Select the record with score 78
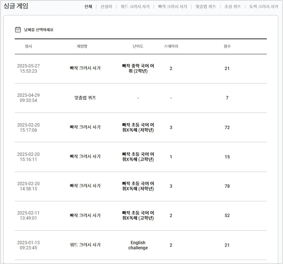The width and height of the screenshot is (283, 264). [x=141, y=186]
